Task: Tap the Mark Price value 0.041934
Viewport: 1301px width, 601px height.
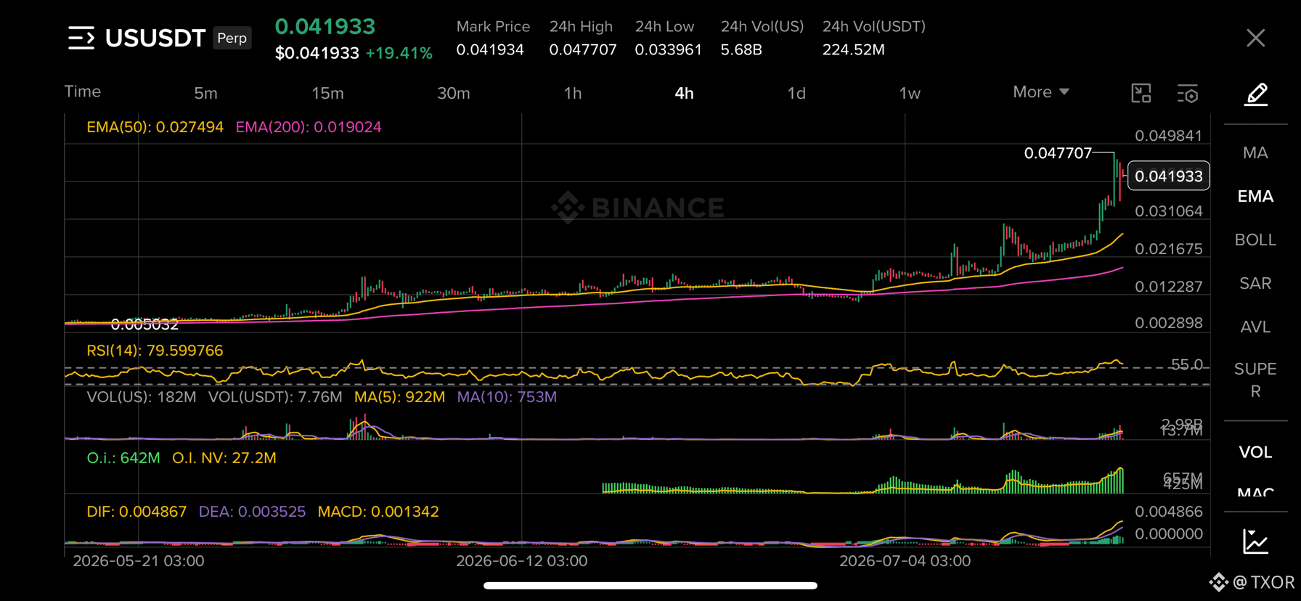Action: [490, 49]
